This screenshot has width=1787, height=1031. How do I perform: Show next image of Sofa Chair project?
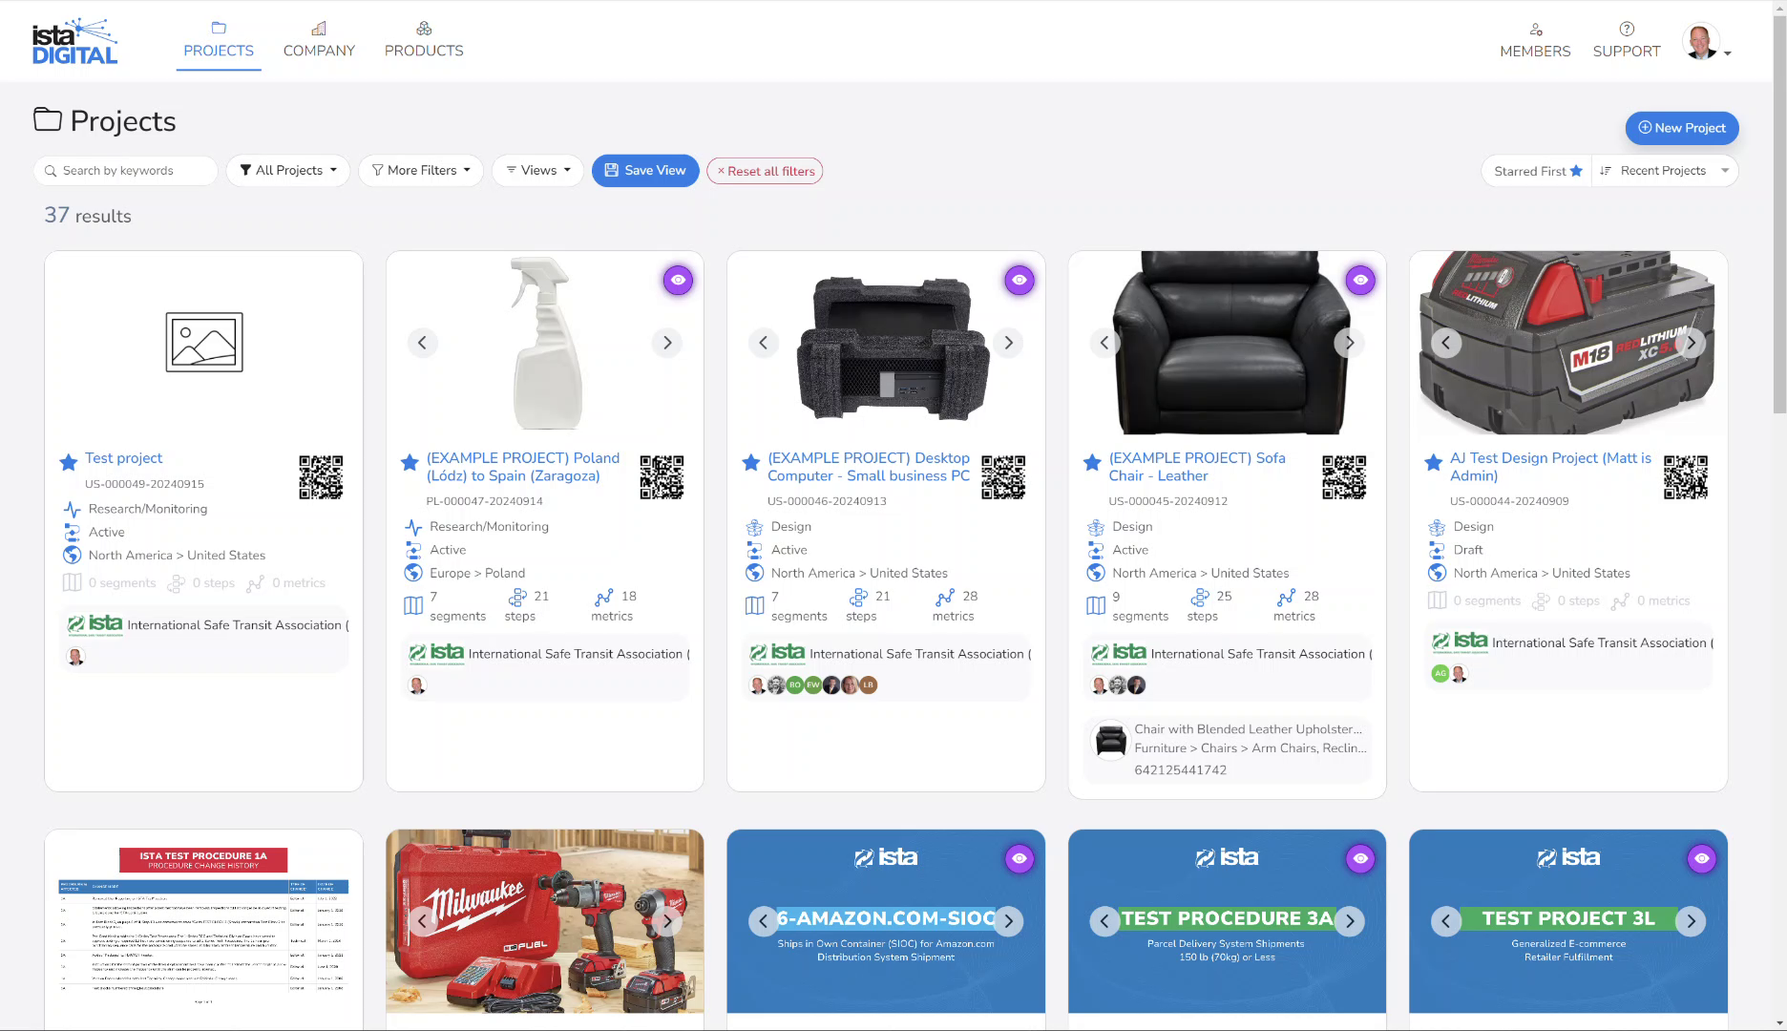tap(1350, 343)
